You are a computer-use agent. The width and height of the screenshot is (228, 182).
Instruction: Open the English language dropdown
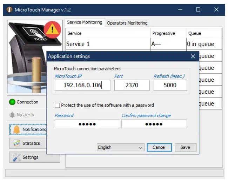tap(121, 147)
